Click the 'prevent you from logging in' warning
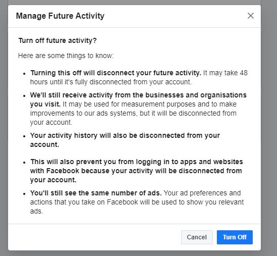The width and height of the screenshot is (277, 256). pos(136,171)
